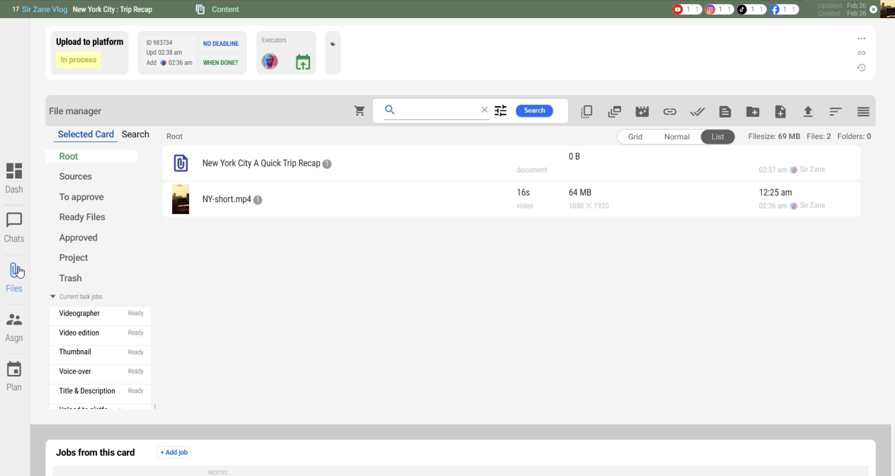Click the green calendar upload icon
Image resolution: width=895 pixels, height=476 pixels.
point(303,62)
